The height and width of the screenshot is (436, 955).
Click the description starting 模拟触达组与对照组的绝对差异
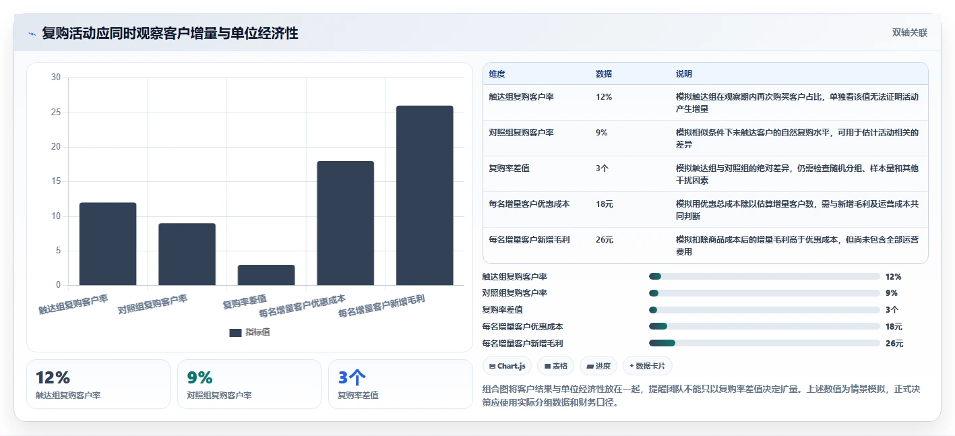coord(797,174)
